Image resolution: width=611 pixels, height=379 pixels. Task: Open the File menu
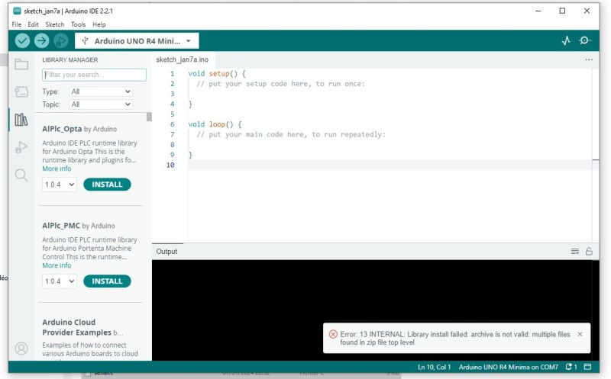point(16,24)
